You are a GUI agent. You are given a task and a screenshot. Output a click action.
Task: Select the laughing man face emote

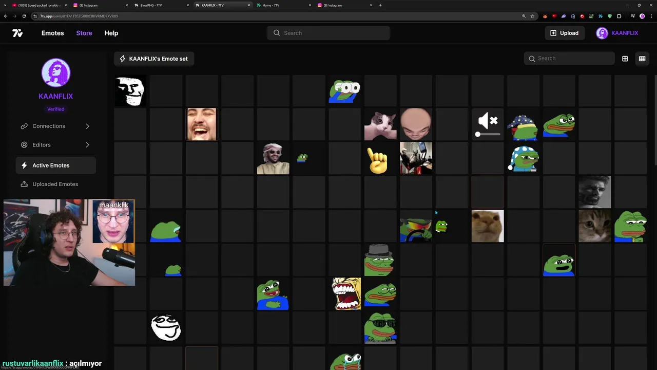point(202,124)
